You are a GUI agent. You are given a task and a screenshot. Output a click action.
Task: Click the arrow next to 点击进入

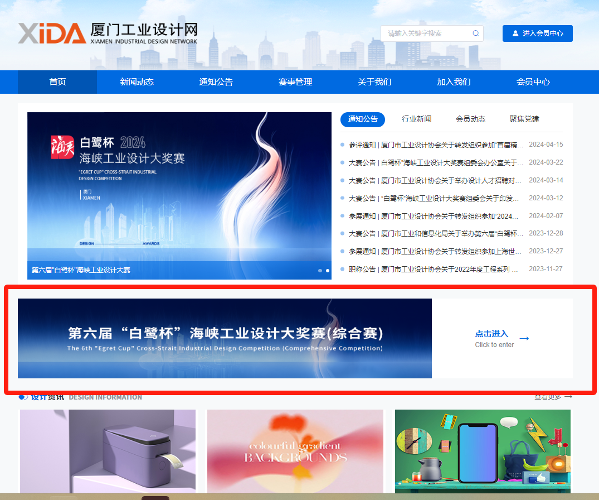click(x=524, y=338)
